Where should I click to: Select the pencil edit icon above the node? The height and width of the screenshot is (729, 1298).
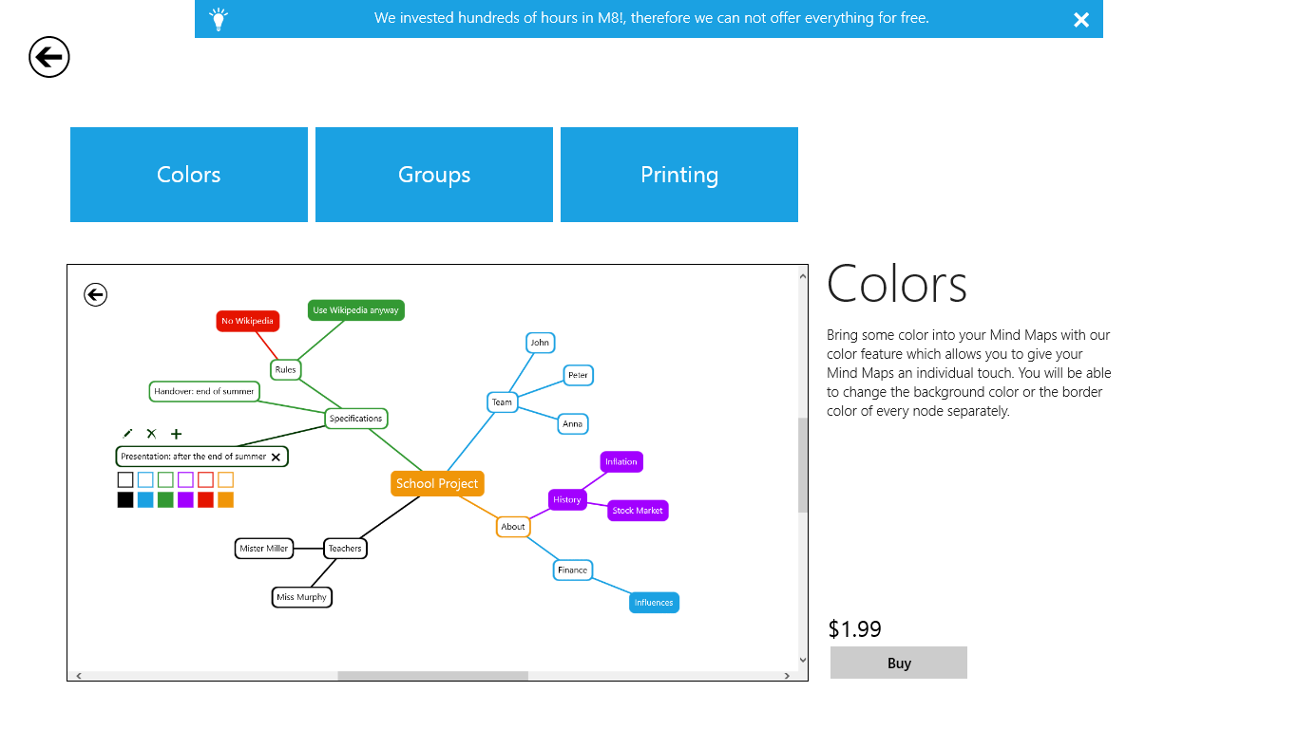pyautogui.click(x=126, y=433)
